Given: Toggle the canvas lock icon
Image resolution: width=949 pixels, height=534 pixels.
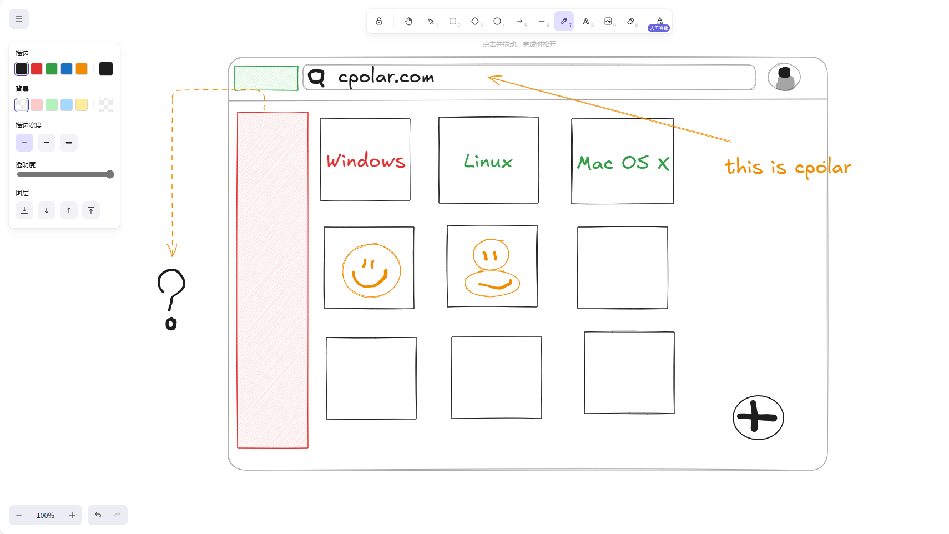Looking at the screenshot, I should pos(379,21).
